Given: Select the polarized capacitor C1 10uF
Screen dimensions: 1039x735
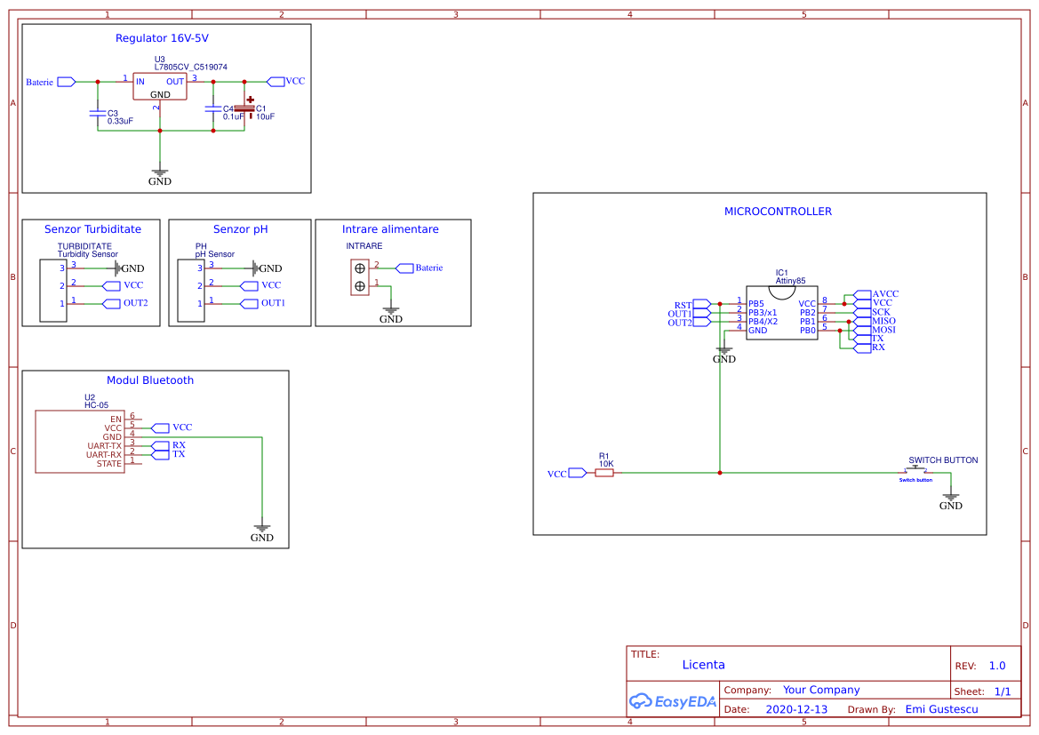Looking at the screenshot, I should pyautogui.click(x=244, y=109).
